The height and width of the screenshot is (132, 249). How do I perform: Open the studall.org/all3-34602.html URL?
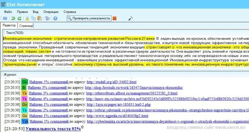click(112, 82)
